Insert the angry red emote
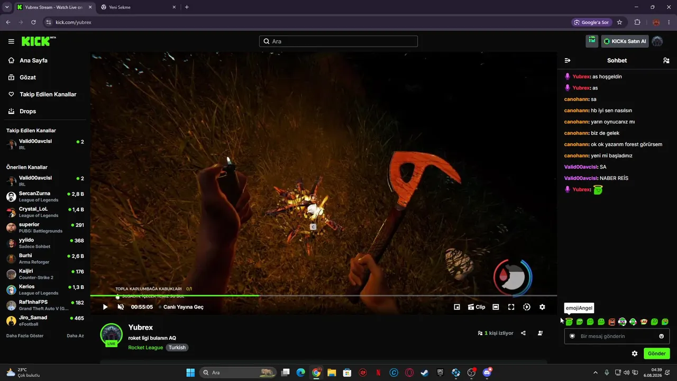Viewport: 677px width, 381px height. pyautogui.click(x=612, y=322)
